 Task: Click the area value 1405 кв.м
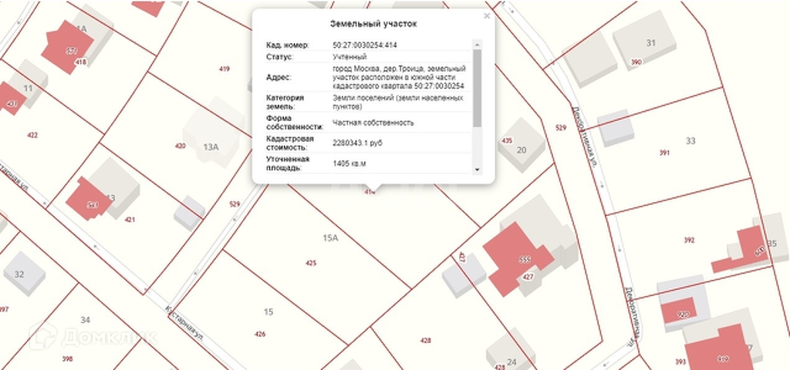click(x=349, y=163)
